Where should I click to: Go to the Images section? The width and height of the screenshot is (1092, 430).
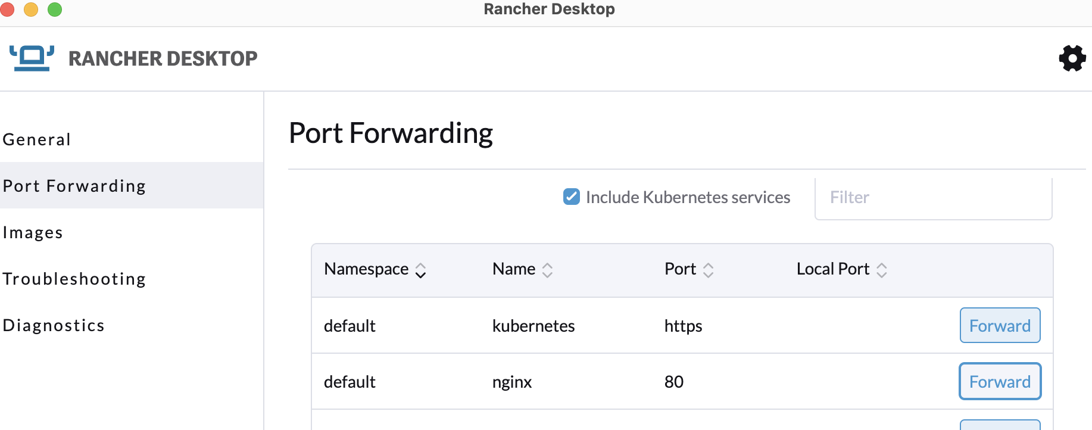point(132,232)
